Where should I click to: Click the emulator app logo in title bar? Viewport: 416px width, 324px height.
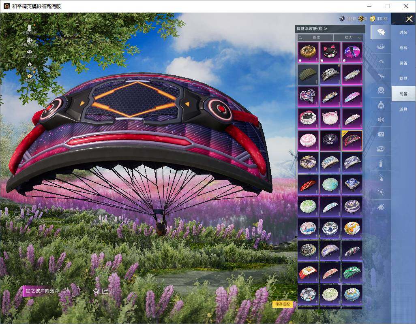[x=6, y=6]
